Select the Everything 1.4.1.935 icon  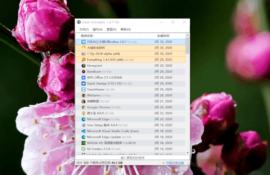pyautogui.click(x=84, y=60)
